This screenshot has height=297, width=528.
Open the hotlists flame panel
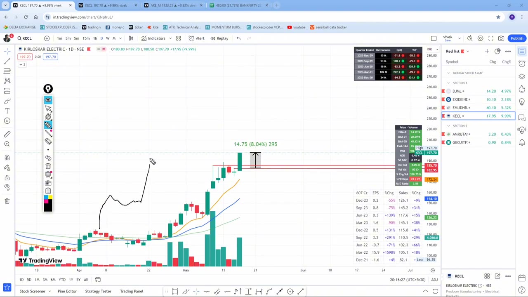522,90
